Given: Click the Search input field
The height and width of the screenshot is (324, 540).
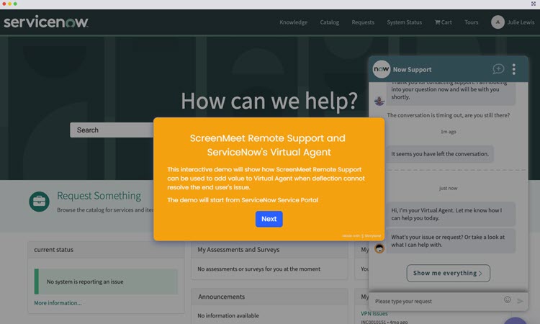Looking at the screenshot, I should point(112,130).
